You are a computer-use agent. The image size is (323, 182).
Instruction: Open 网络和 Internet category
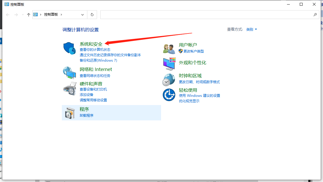point(96,69)
